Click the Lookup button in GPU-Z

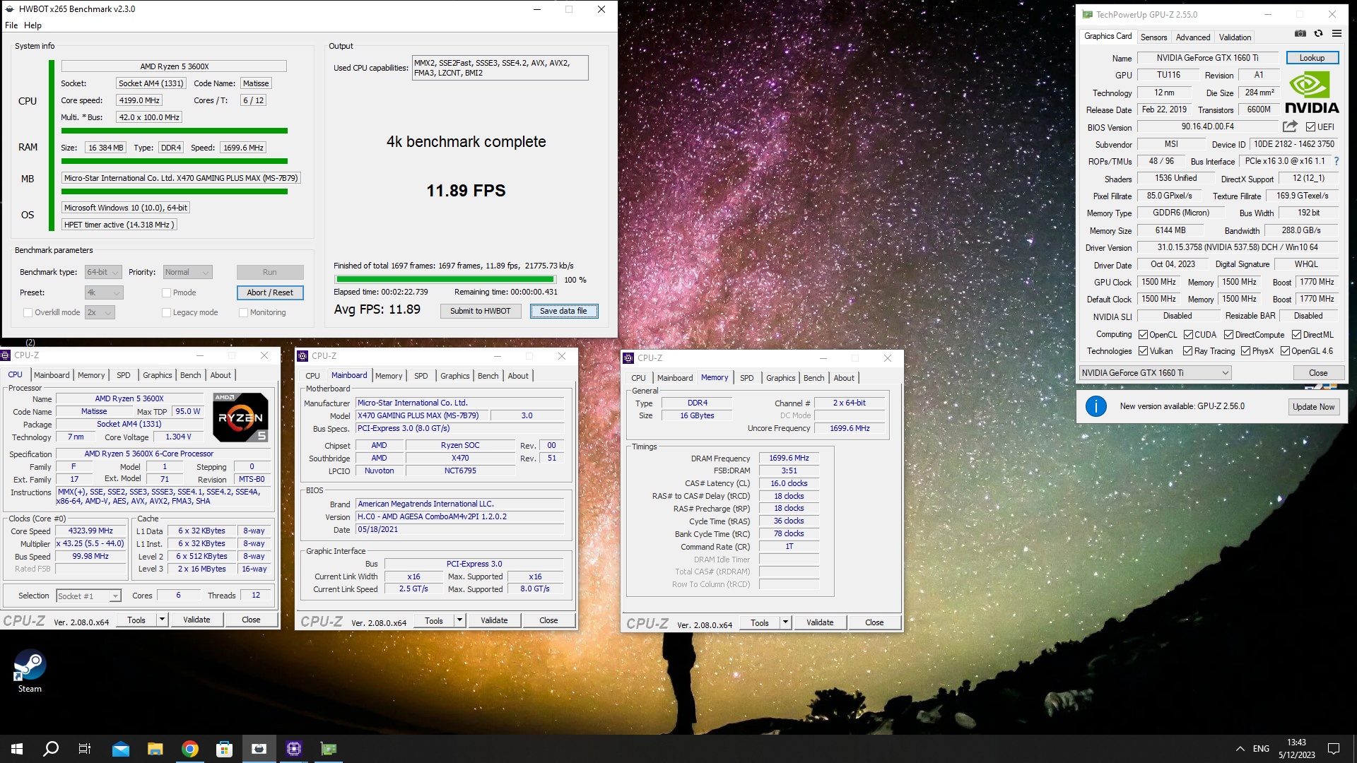[1312, 58]
